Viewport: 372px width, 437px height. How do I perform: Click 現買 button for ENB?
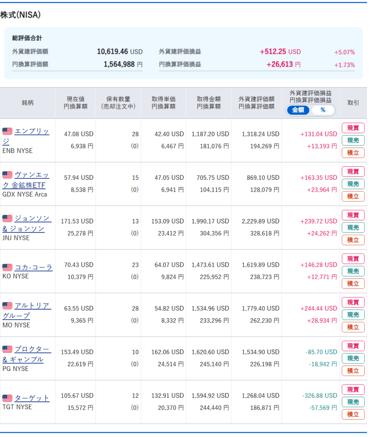[x=353, y=128]
